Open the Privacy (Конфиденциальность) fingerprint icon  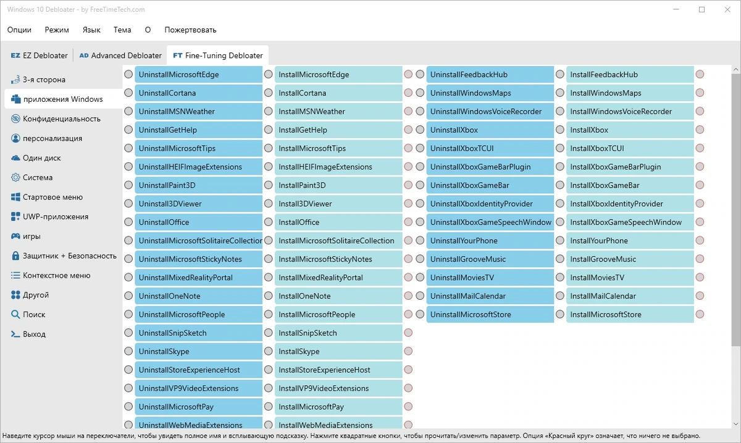point(15,119)
